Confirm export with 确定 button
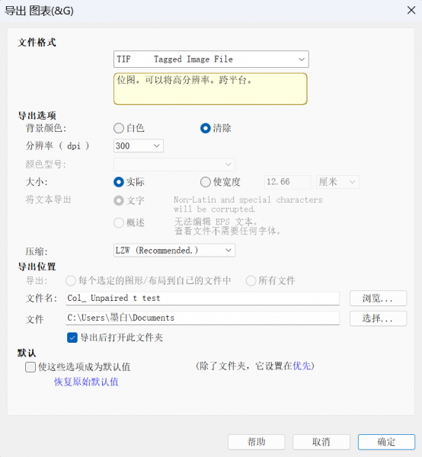422x457 pixels. coord(386,442)
